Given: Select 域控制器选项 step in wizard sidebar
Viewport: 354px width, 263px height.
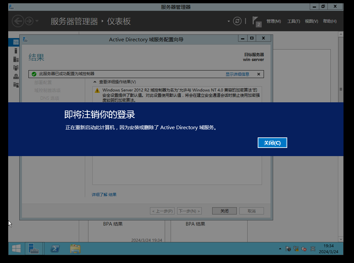Looking at the screenshot, I should [47, 90].
